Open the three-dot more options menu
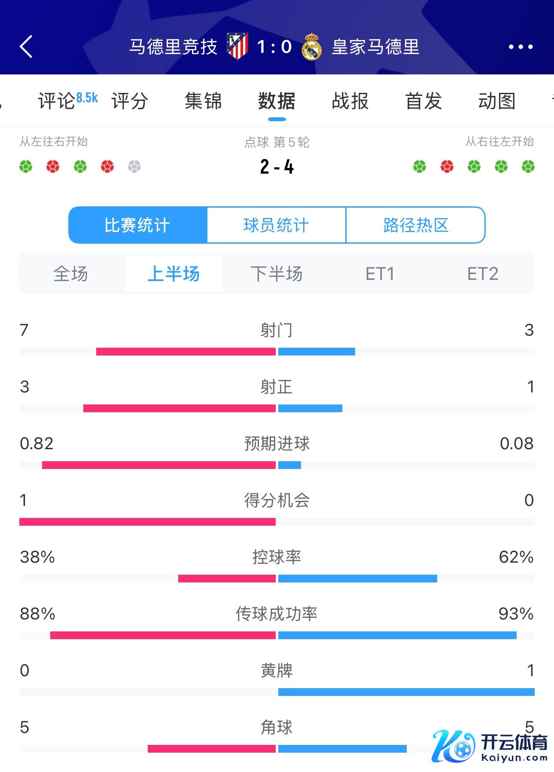The width and height of the screenshot is (554, 772). pos(521,47)
